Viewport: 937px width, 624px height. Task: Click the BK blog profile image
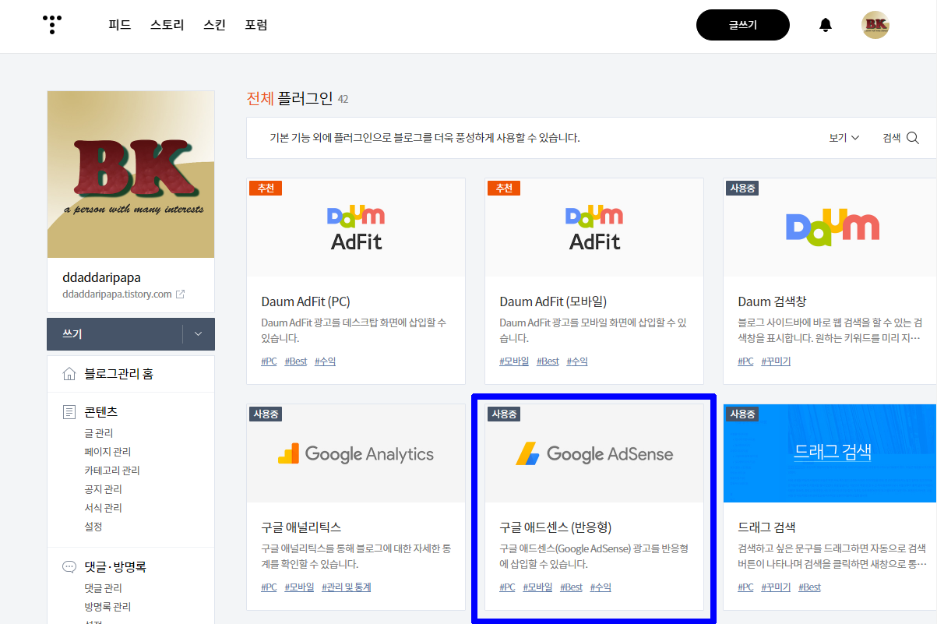131,175
